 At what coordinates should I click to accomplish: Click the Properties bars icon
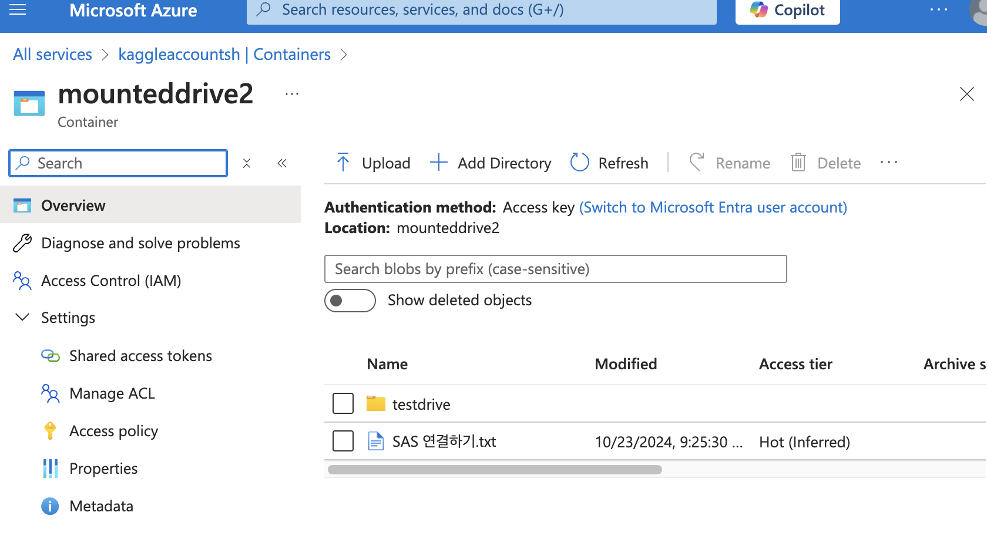pyautogui.click(x=51, y=469)
